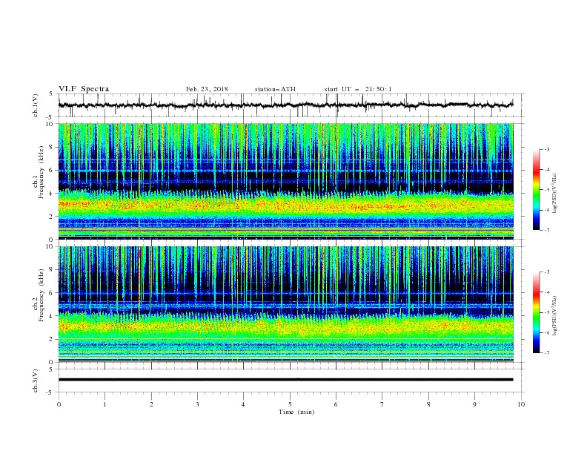The image size is (587, 454).
Task: Click the lower colorbar next to ch.2 spectrogram
Action: tap(536, 312)
